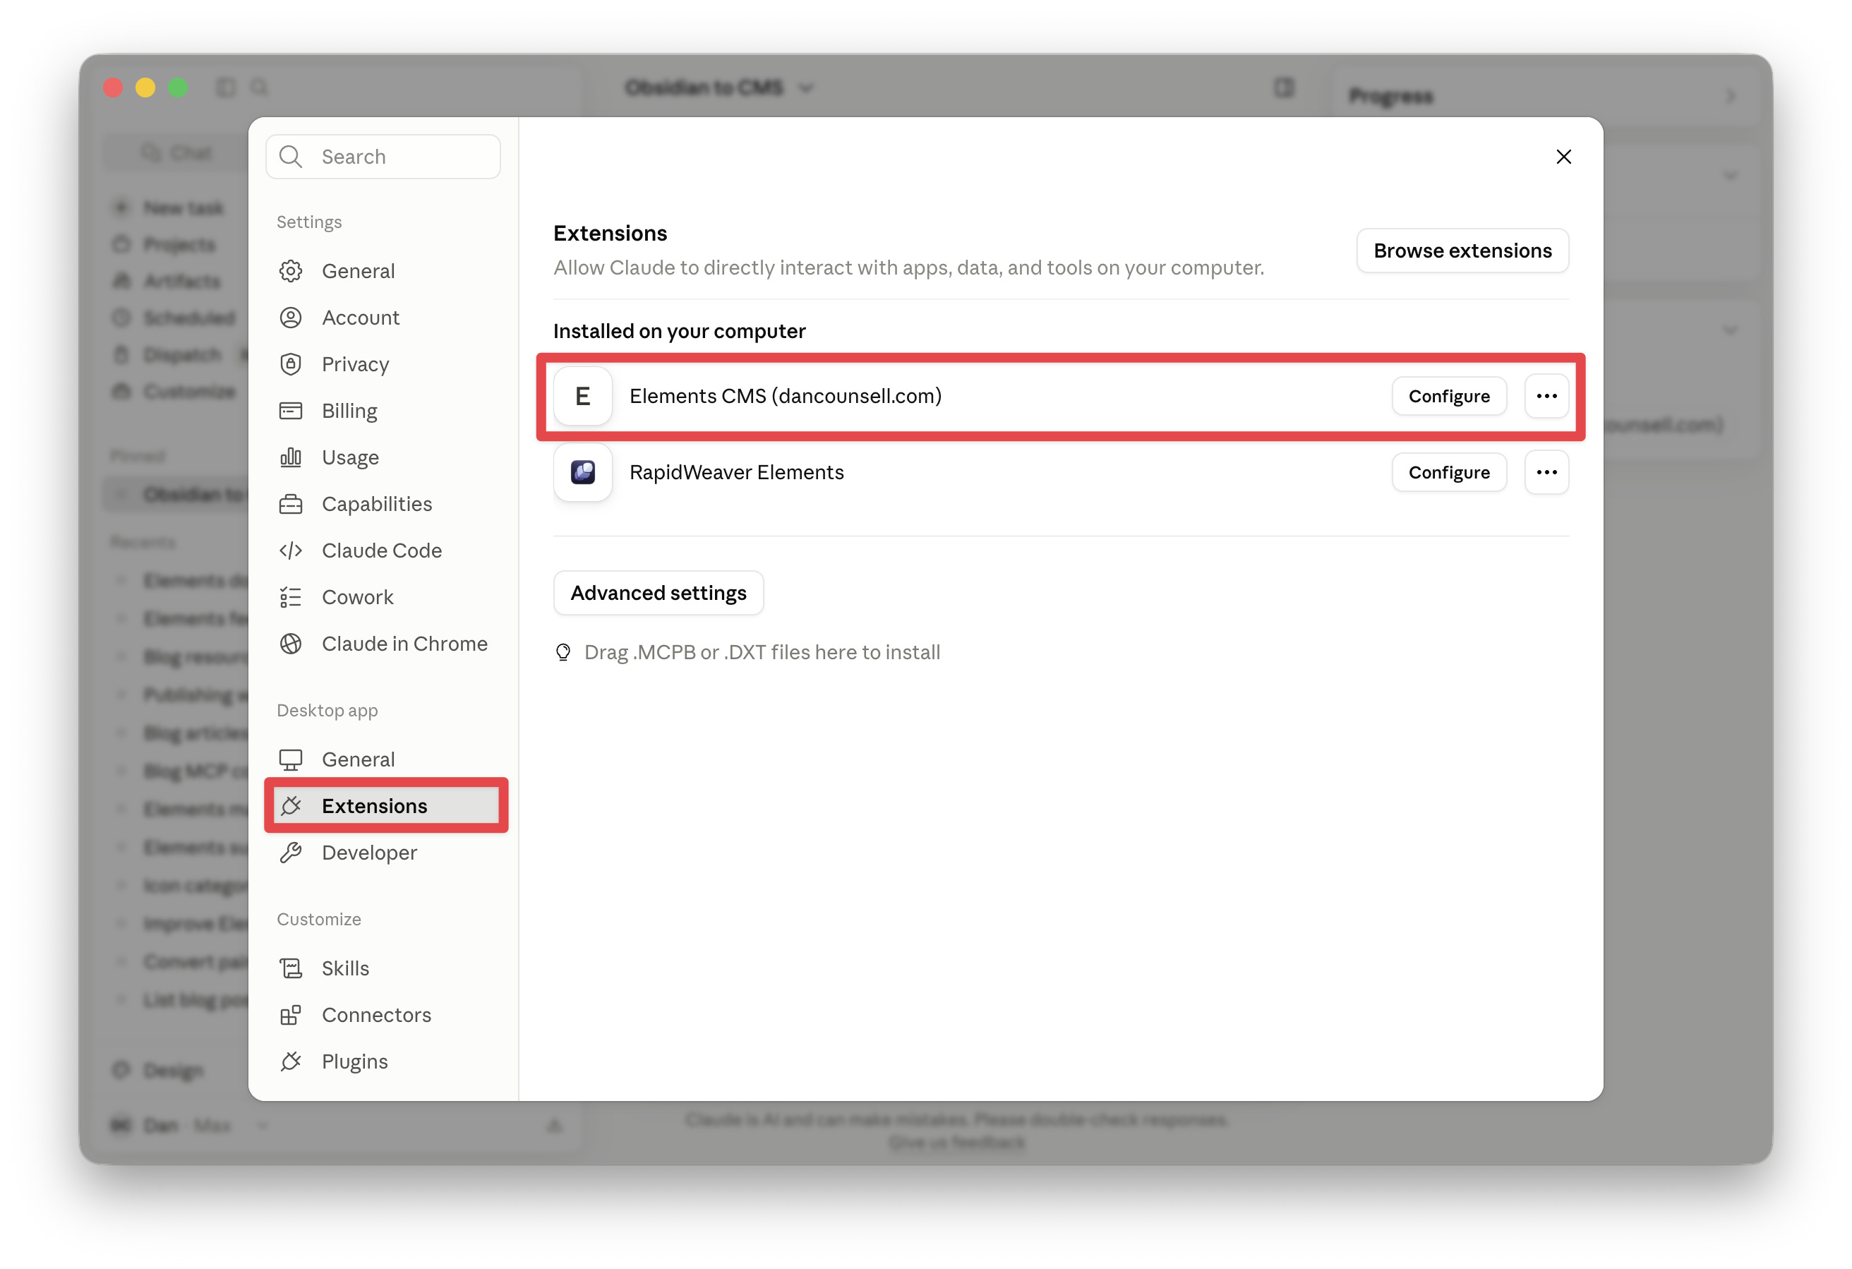Open the Dan · Max account menu
The height and width of the screenshot is (1269, 1852).
(x=189, y=1125)
